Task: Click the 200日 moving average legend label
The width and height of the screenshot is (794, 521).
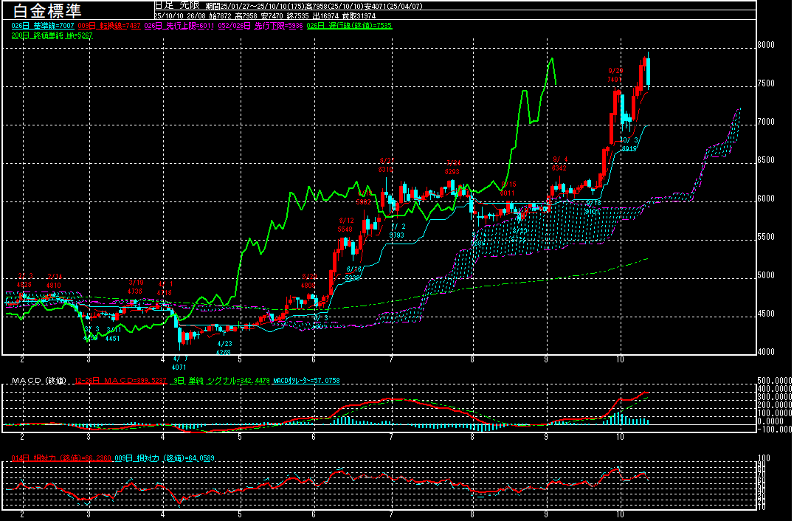Action: tap(52, 35)
